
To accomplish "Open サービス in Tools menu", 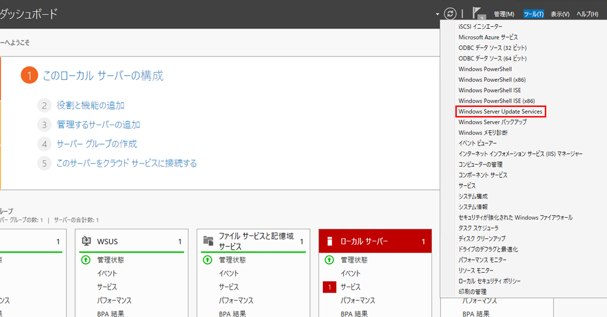I will click(x=467, y=185).
